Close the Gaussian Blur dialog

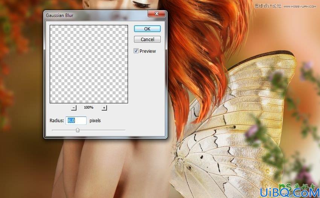[157, 14]
